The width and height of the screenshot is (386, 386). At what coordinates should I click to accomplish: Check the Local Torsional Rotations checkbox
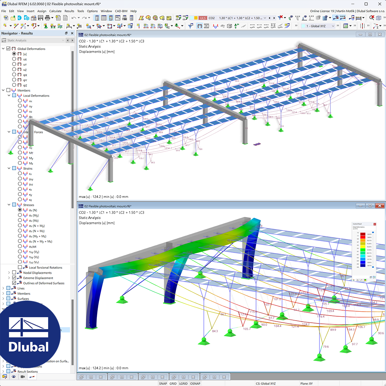pos(20,267)
